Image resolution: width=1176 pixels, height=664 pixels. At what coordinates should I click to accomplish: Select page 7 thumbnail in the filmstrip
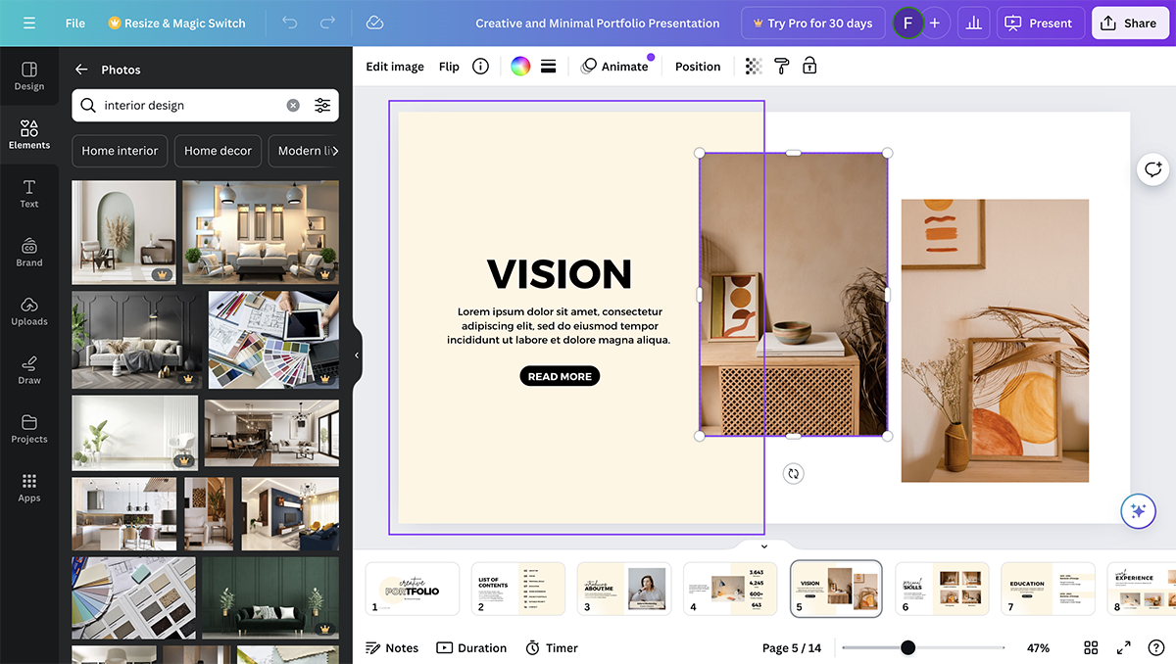pyautogui.click(x=1048, y=588)
